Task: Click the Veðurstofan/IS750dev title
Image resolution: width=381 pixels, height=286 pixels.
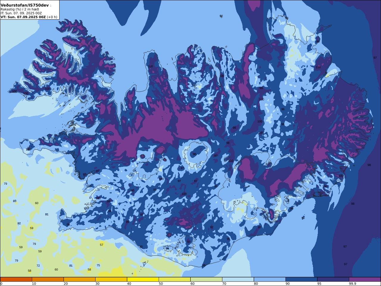Action: pos(24,5)
